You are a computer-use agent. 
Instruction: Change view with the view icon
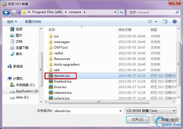pos(150,21)
